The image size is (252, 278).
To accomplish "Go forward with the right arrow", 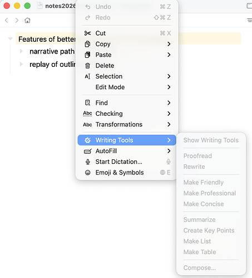I will click(17, 20).
